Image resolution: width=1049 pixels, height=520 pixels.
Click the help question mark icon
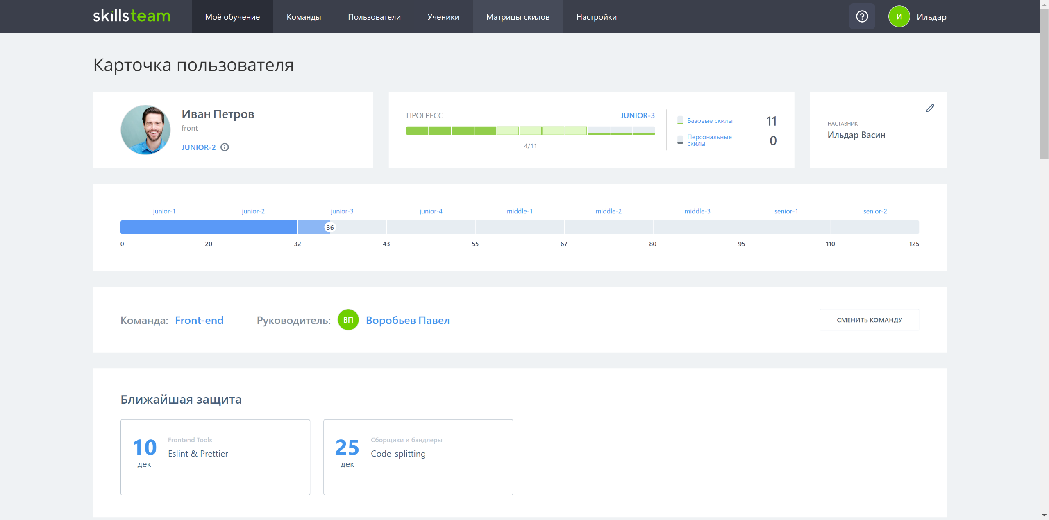(862, 16)
